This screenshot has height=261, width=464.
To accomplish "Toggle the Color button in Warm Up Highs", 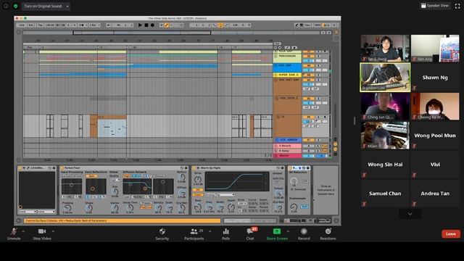I will coord(197,195).
